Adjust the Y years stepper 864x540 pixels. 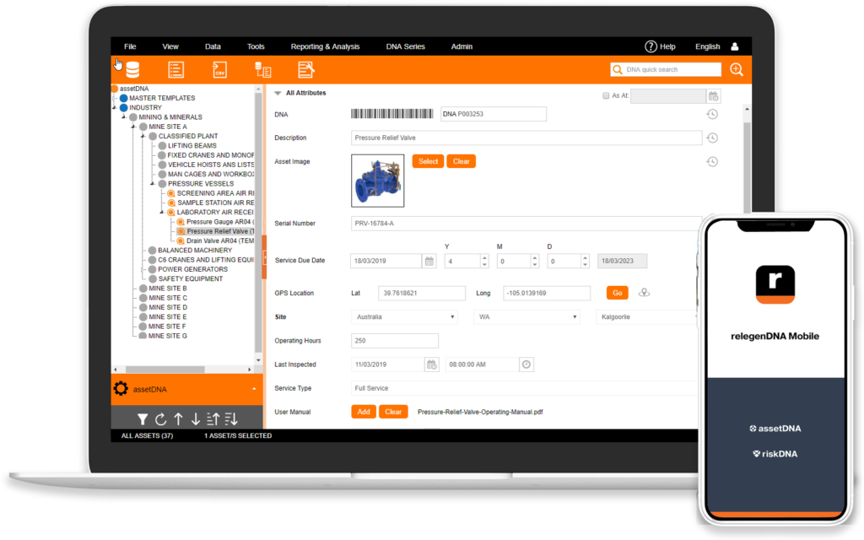tap(484, 261)
